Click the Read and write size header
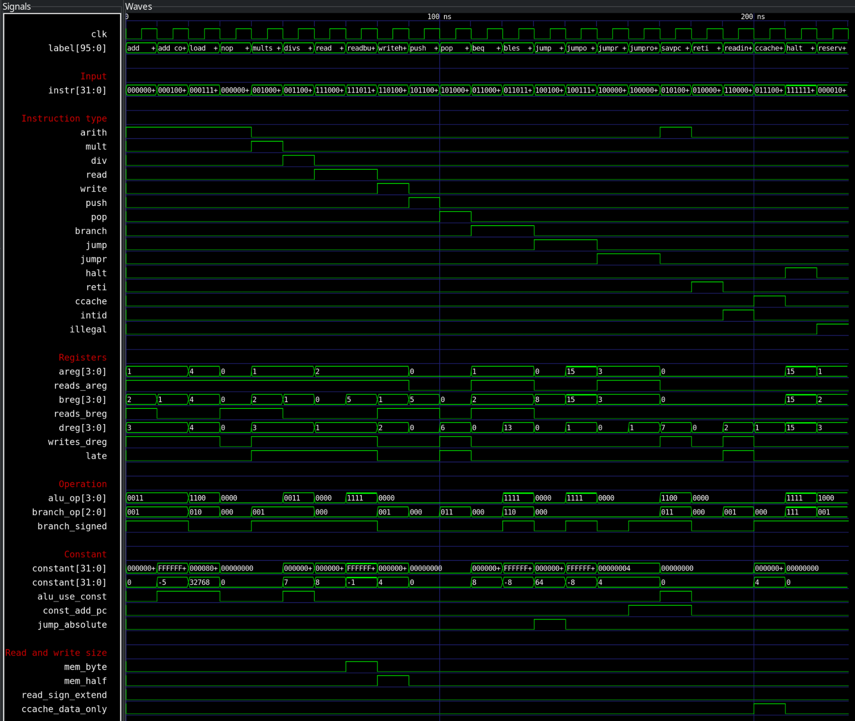855x721 pixels. 56,653
